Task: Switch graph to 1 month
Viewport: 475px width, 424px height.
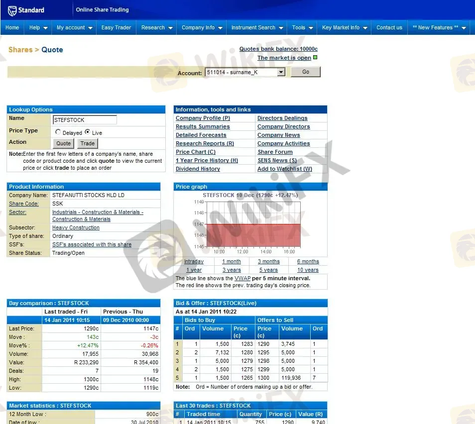Action: coord(232,261)
